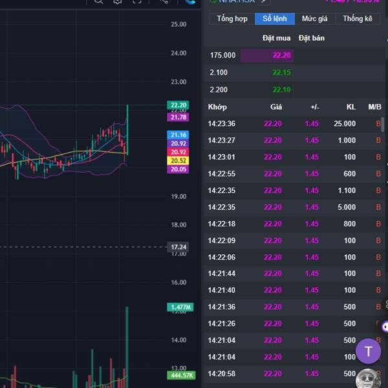
Task: Open the Thống kê tab
Action: point(358,19)
